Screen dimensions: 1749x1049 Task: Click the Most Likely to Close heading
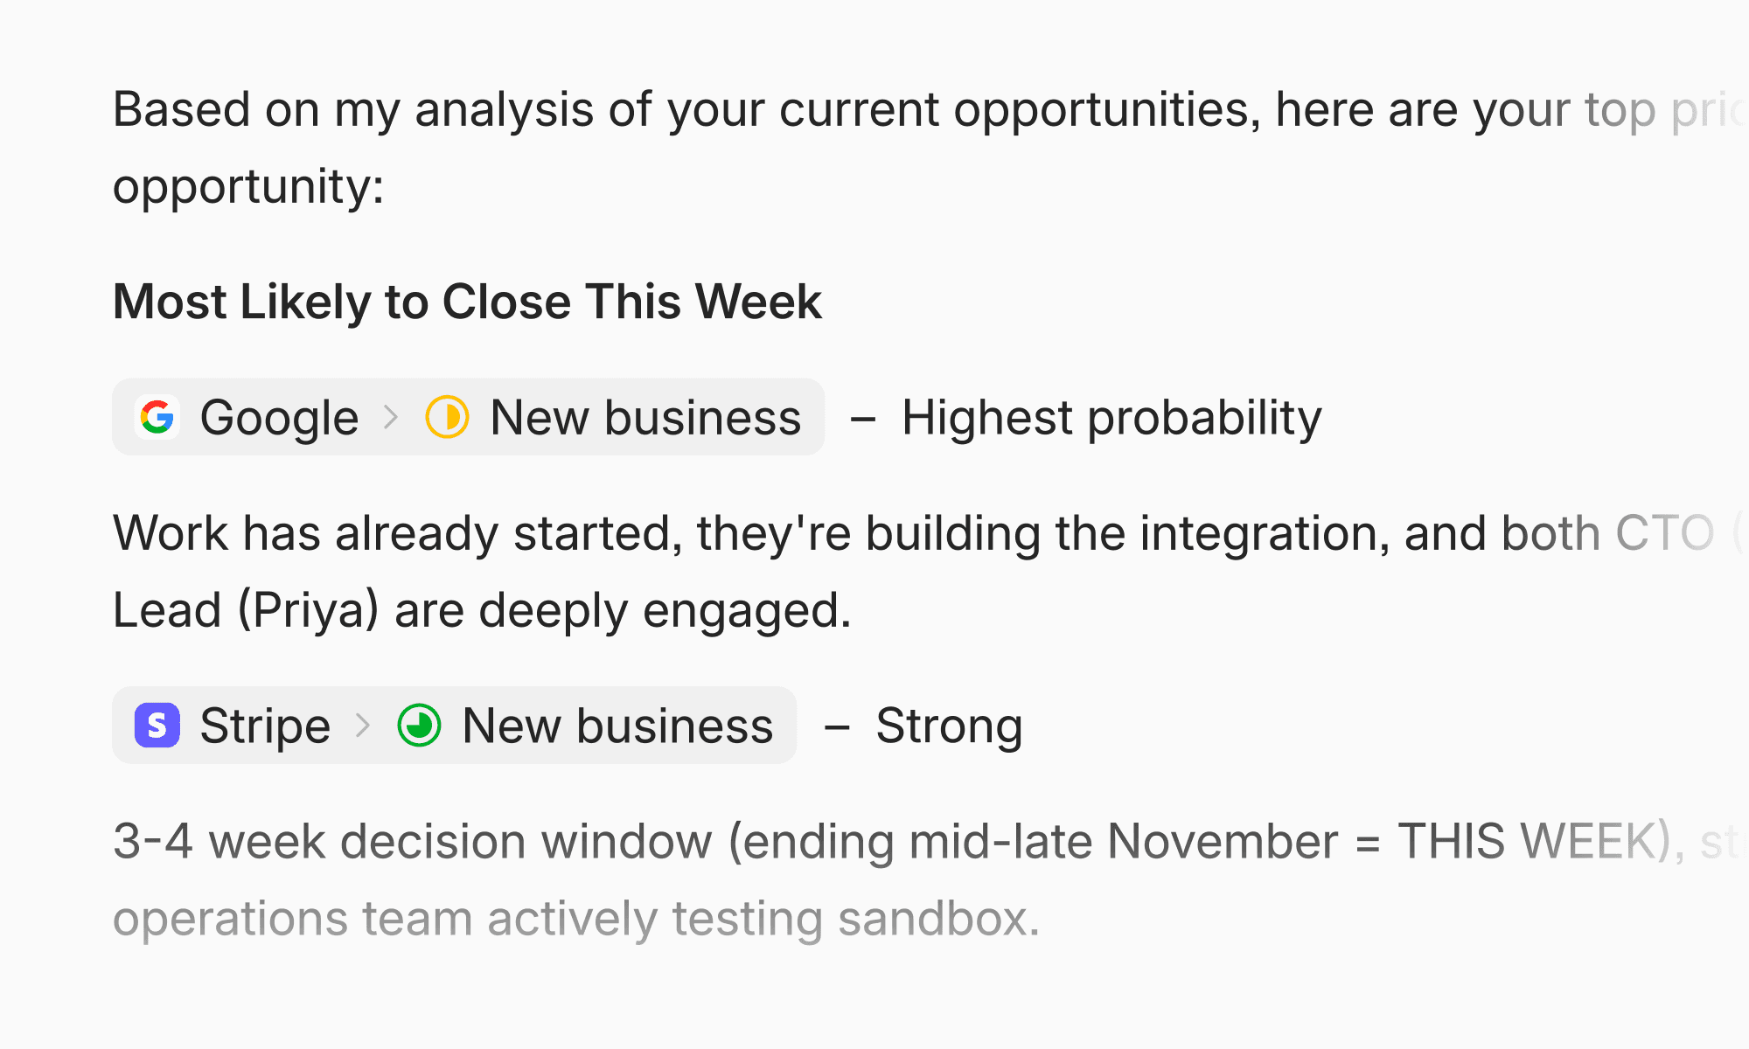[x=467, y=302]
